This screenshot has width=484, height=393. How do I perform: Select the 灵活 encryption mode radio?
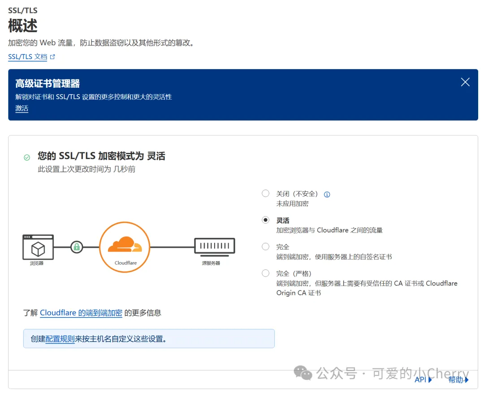tap(265, 220)
